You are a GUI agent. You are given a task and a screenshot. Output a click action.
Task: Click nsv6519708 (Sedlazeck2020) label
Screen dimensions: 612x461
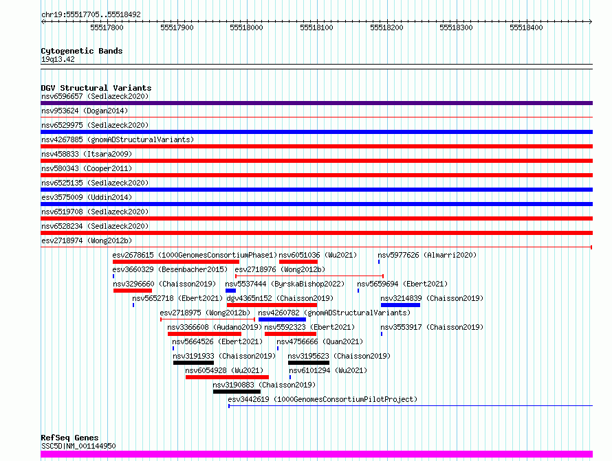pyautogui.click(x=95, y=212)
